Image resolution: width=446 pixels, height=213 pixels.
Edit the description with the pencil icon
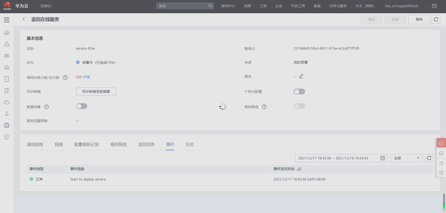[x=301, y=76]
